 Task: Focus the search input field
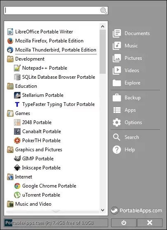point(56,10)
